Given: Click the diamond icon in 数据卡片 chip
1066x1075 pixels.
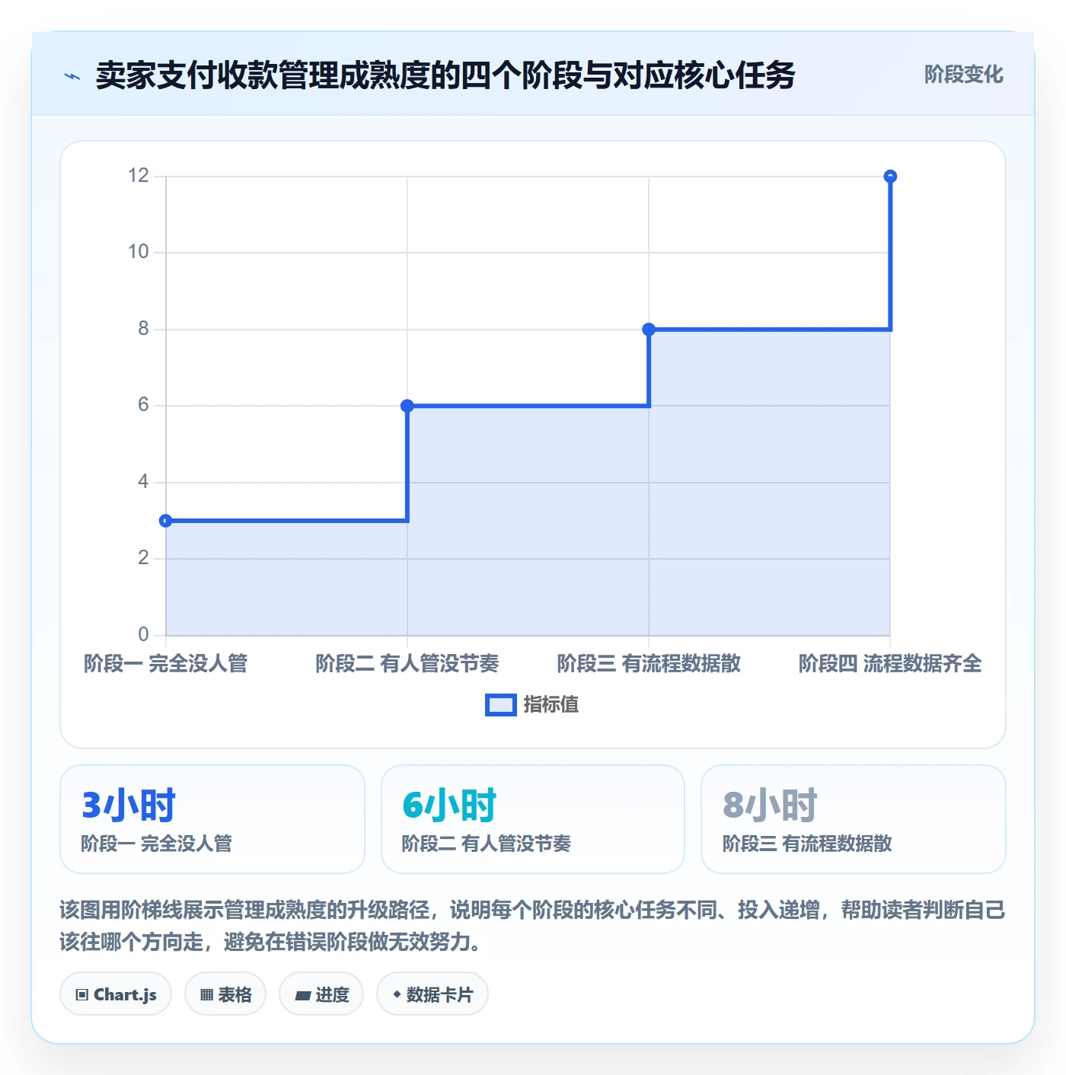Looking at the screenshot, I should (397, 994).
